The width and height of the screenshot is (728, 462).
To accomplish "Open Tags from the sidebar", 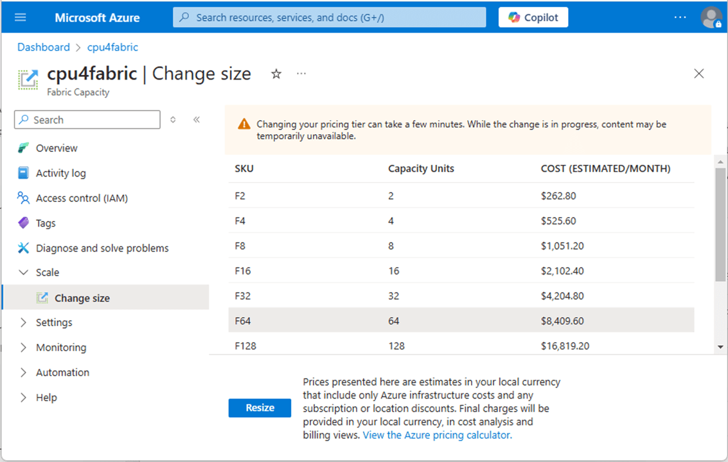I will 46,223.
